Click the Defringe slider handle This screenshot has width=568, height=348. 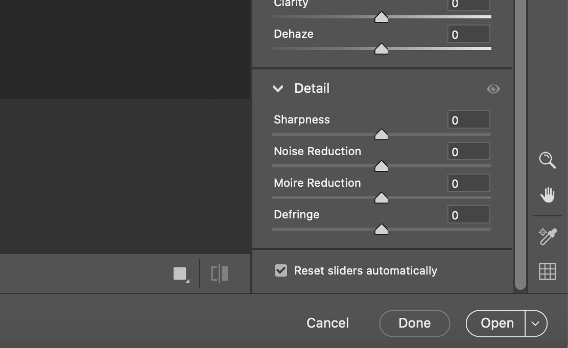pos(382,230)
